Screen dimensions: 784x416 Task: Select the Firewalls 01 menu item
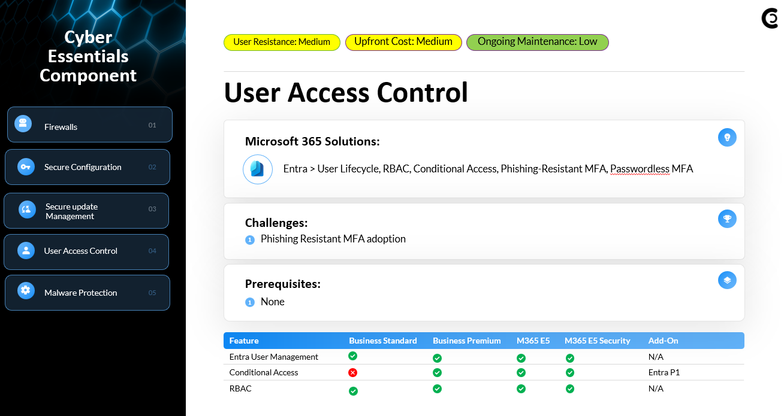[90, 125]
